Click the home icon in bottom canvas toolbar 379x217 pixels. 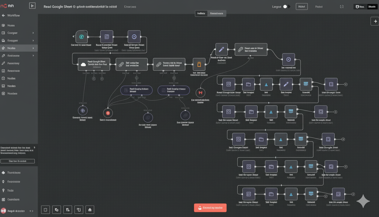(90, 210)
